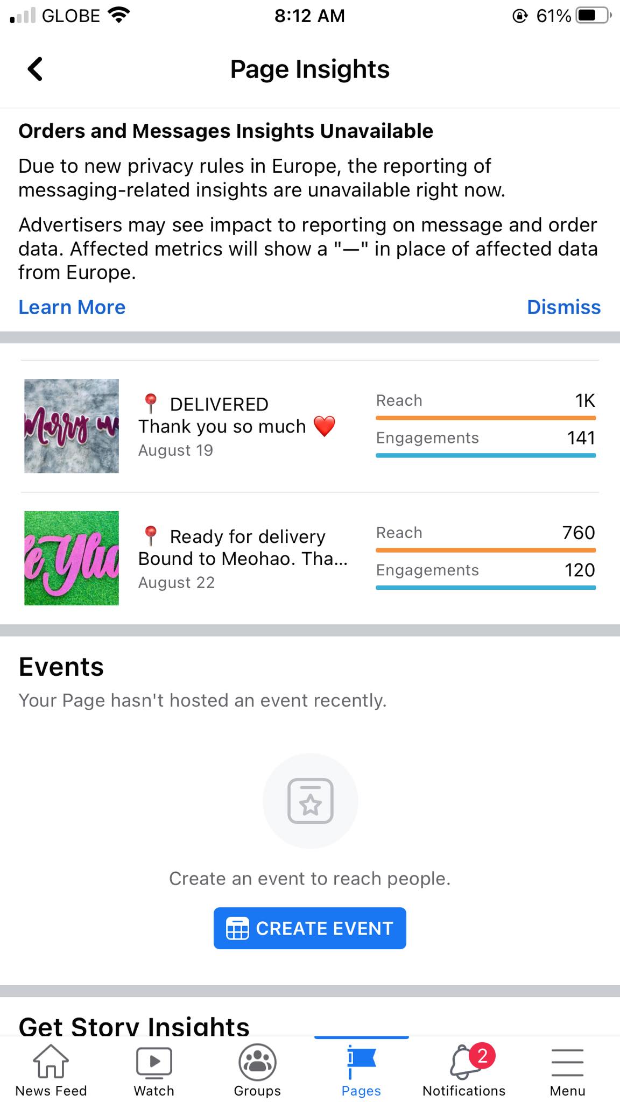The image size is (620, 1102).
Task: Tap the event star calendar icon
Action: [310, 801]
